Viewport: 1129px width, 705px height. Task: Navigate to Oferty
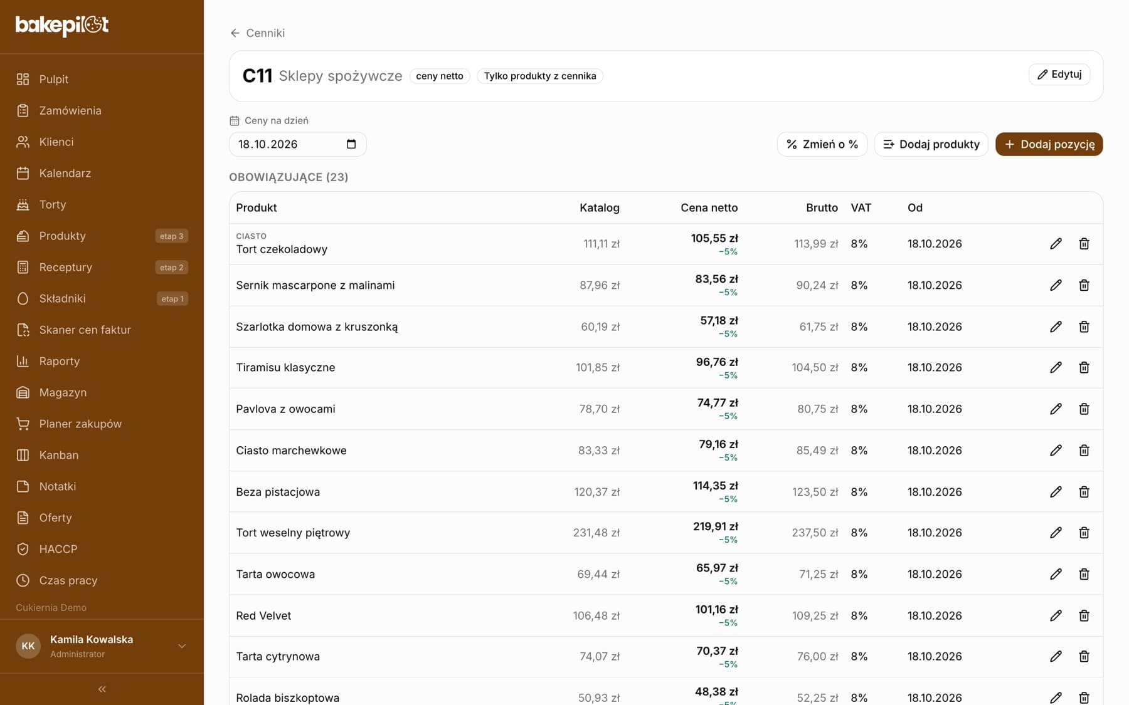[102, 518]
